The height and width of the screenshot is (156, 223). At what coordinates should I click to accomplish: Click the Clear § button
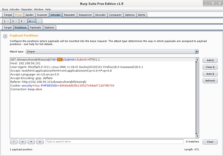[210, 67]
